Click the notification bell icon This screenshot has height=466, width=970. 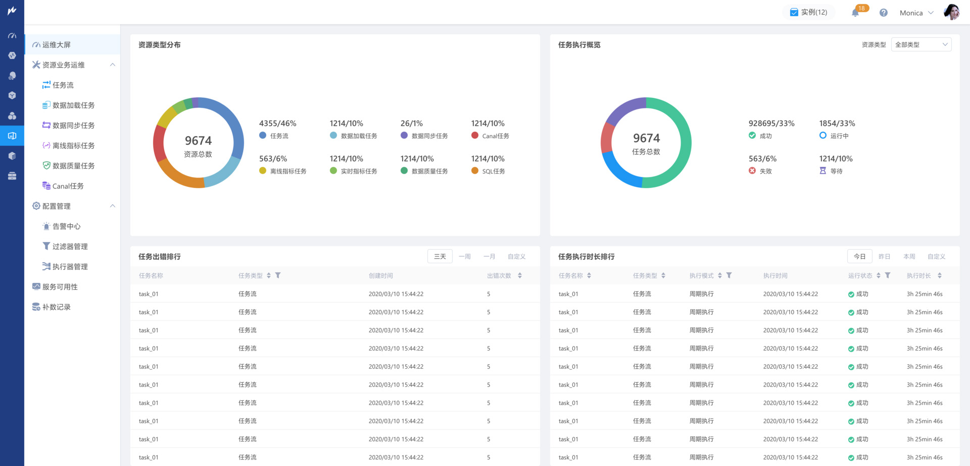coord(855,13)
